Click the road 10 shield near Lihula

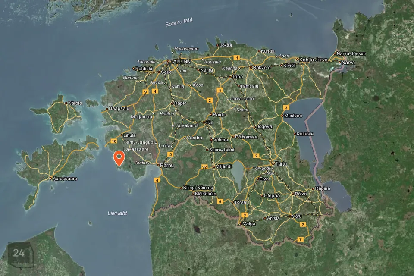point(114,141)
